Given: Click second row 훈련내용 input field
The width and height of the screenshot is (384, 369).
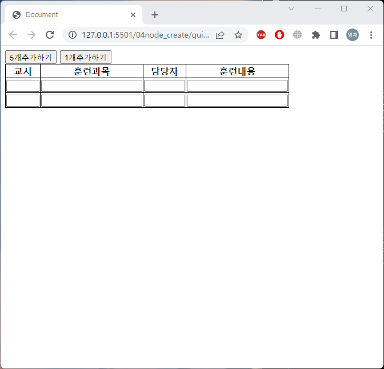Looking at the screenshot, I should coord(237,101).
